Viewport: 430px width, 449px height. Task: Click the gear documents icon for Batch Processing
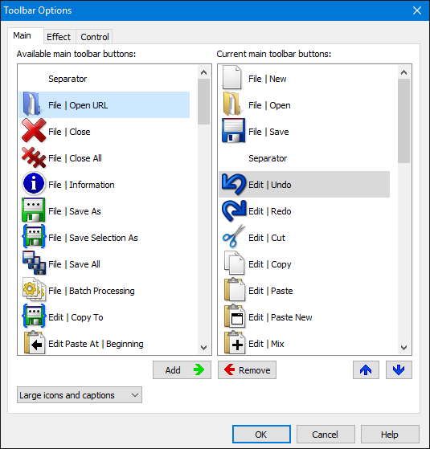click(x=34, y=289)
